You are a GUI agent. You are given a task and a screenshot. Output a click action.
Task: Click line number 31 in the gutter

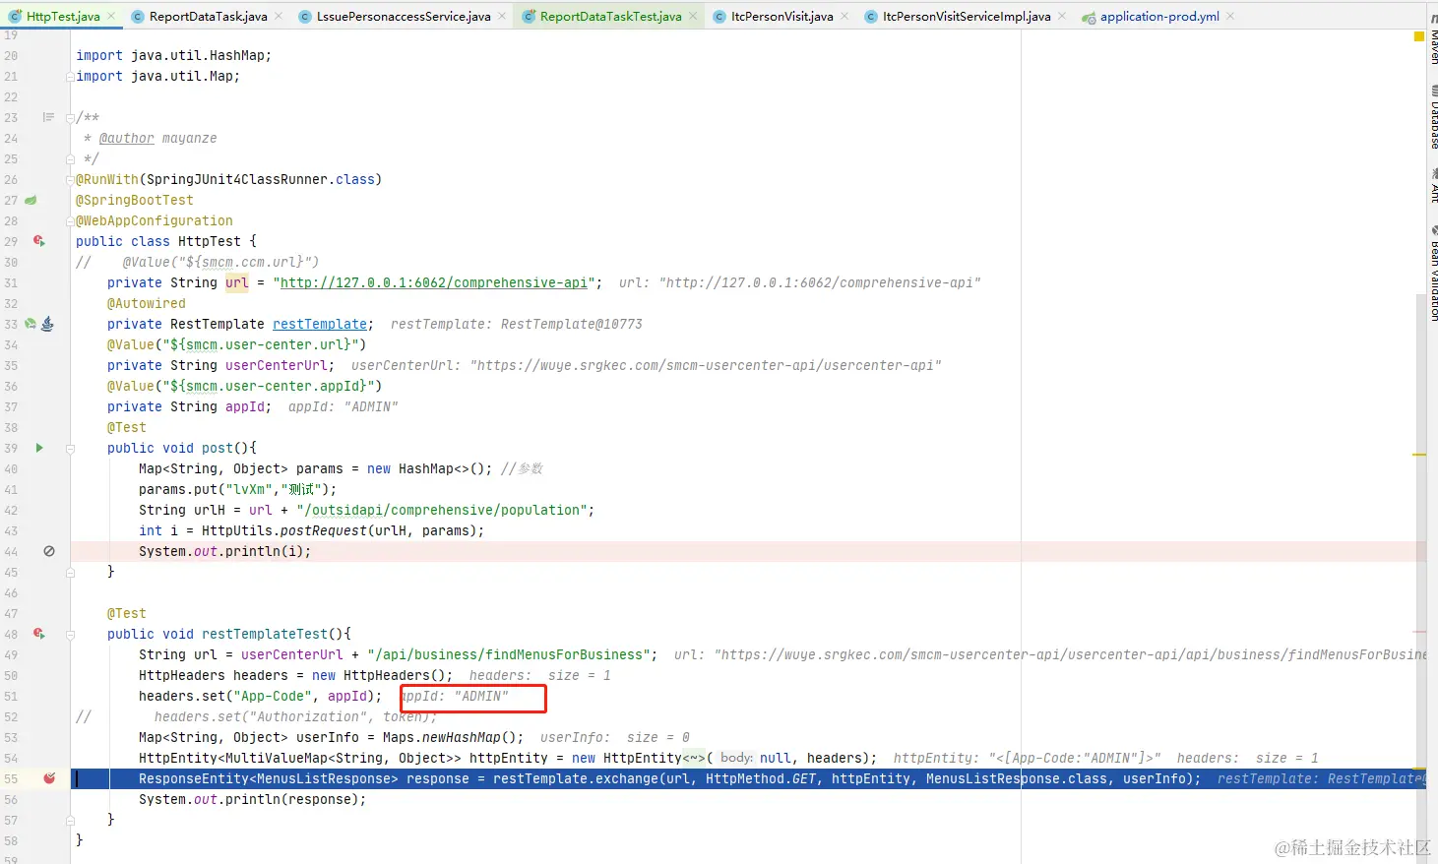click(11, 282)
